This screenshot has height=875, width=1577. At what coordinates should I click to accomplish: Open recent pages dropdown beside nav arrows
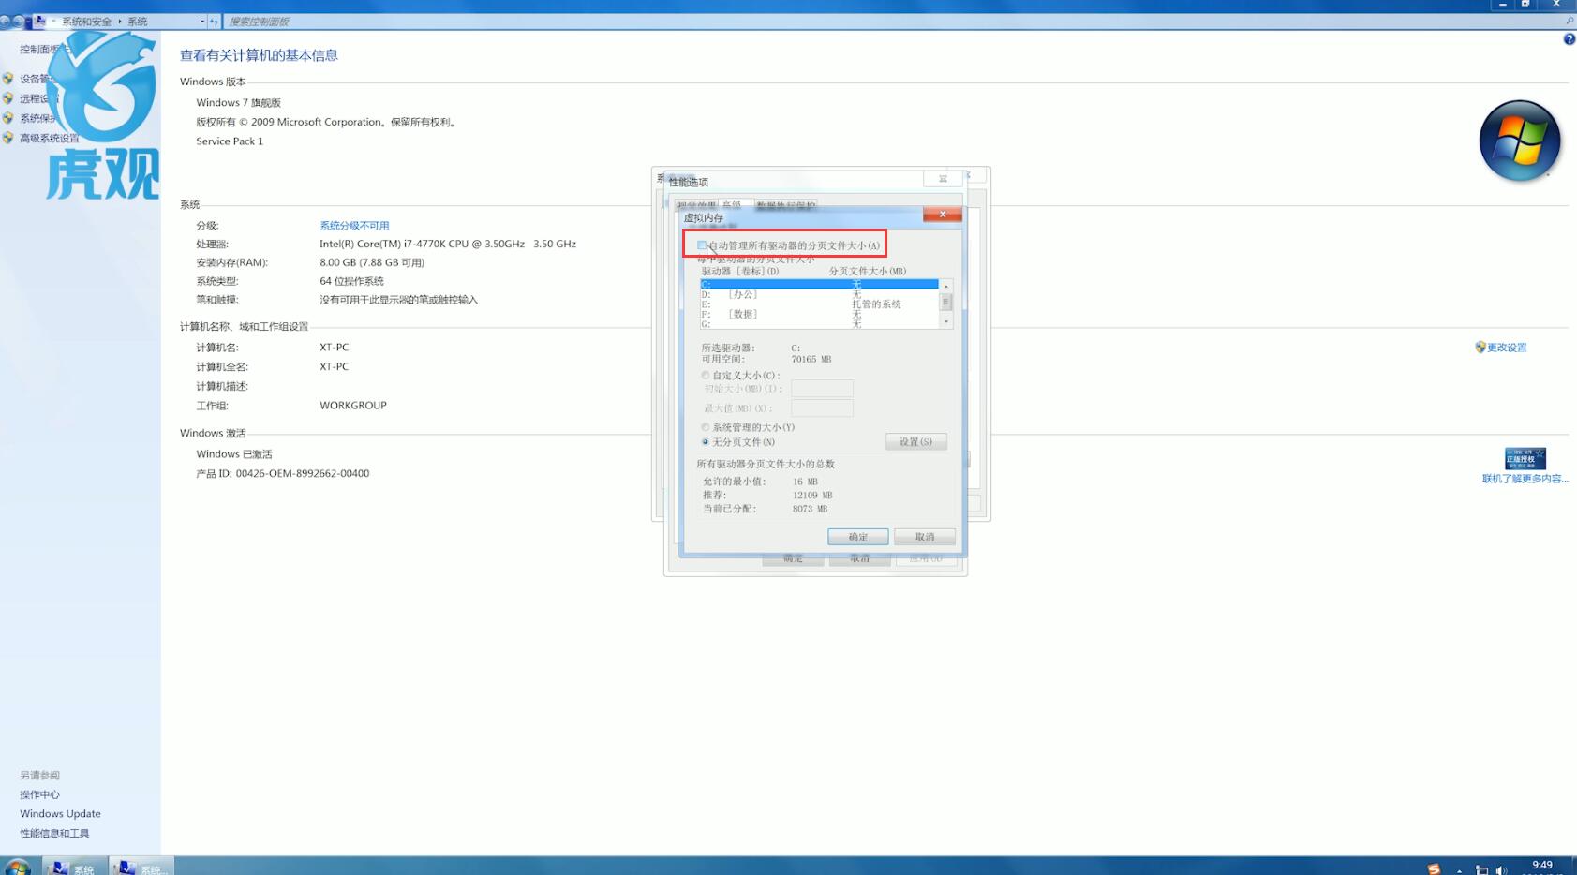pos(28,21)
